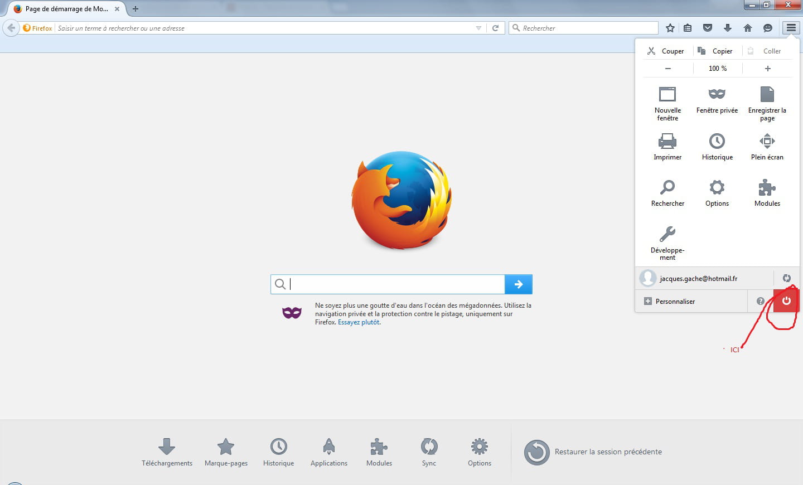Viewport: 803px width, 485px height.
Task: Click Coller in the menu panel
Action: 766,51
